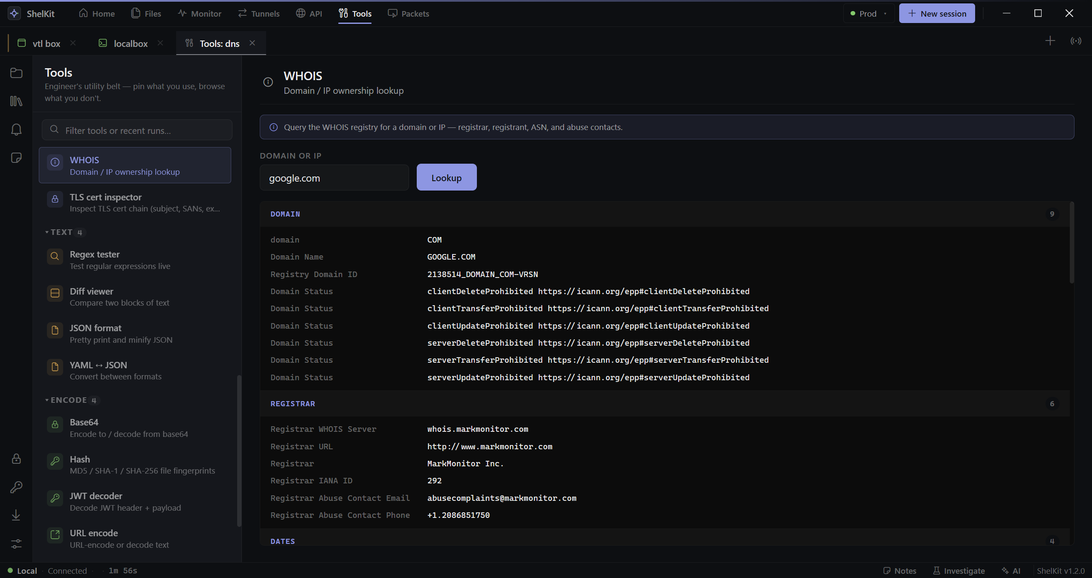
Task: Click the tools list scrollbar
Action: pyautogui.click(x=239, y=451)
